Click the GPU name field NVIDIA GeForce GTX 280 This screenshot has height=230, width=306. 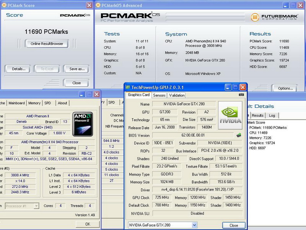click(184, 104)
